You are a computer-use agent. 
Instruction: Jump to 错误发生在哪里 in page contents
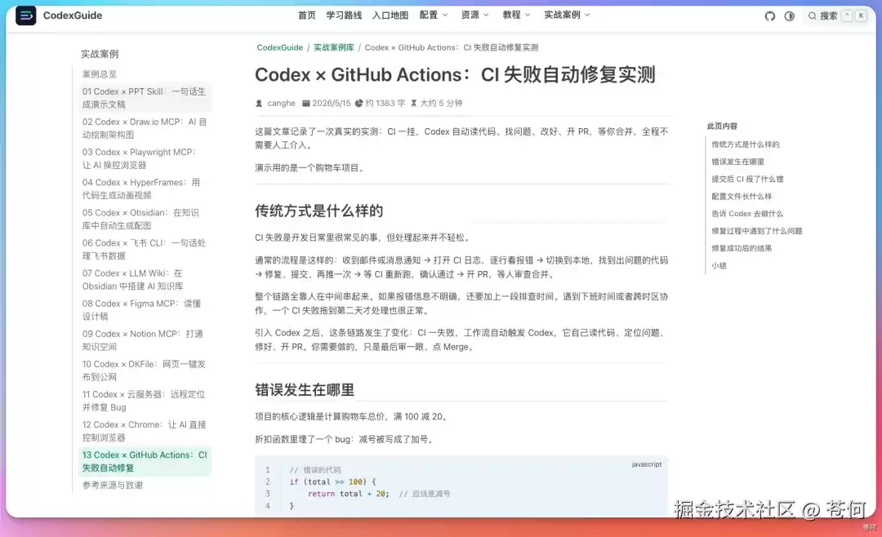(x=737, y=162)
